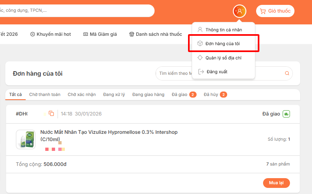View the Đang giao hàng tab
This screenshot has height=194, width=312.
pyautogui.click(x=148, y=94)
